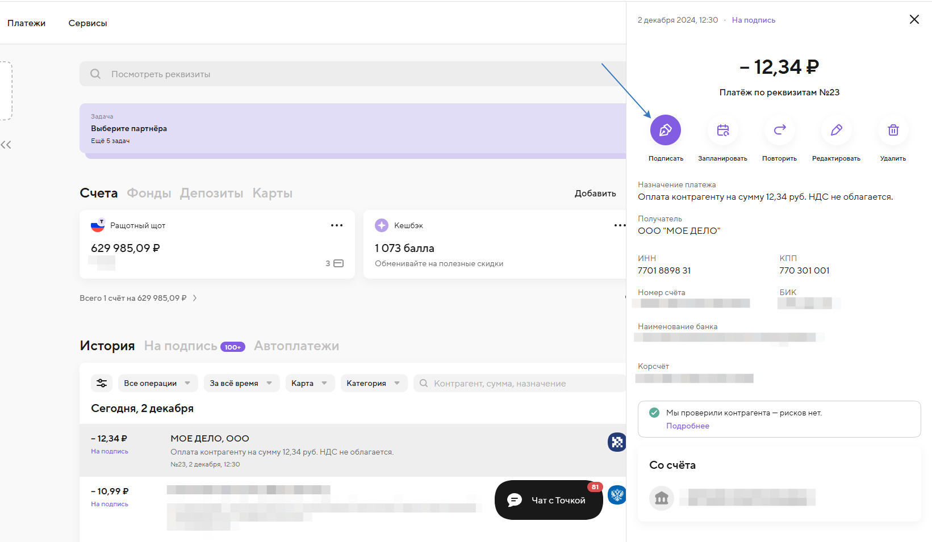Close the payment details panel
The image size is (932, 542).
914,19
